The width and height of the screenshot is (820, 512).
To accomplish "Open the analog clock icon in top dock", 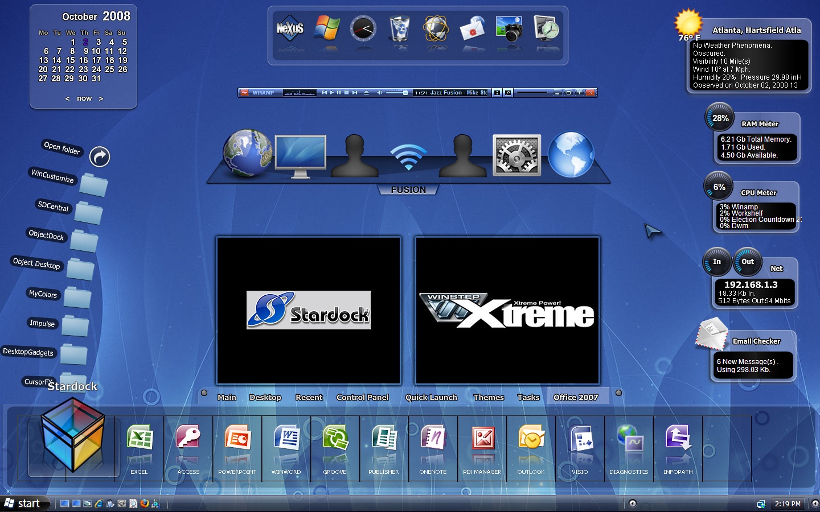I will [363, 28].
